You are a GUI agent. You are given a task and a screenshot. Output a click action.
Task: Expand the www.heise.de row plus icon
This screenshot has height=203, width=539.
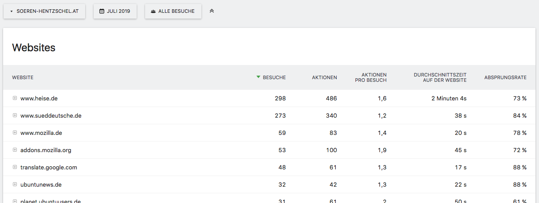click(x=15, y=98)
